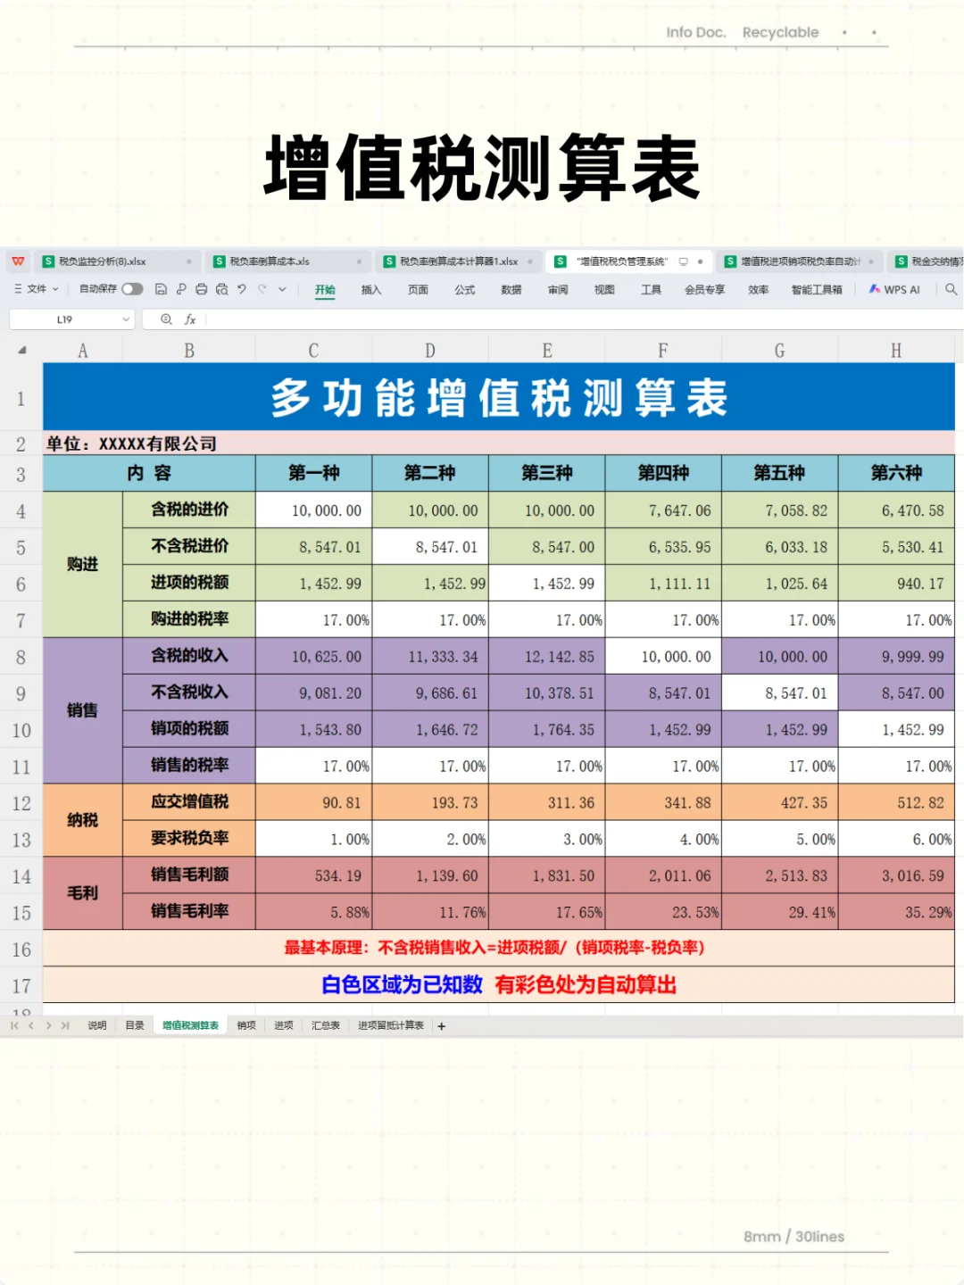Open the 效率 ribbon tab
The height and width of the screenshot is (1285, 964).
click(x=759, y=290)
